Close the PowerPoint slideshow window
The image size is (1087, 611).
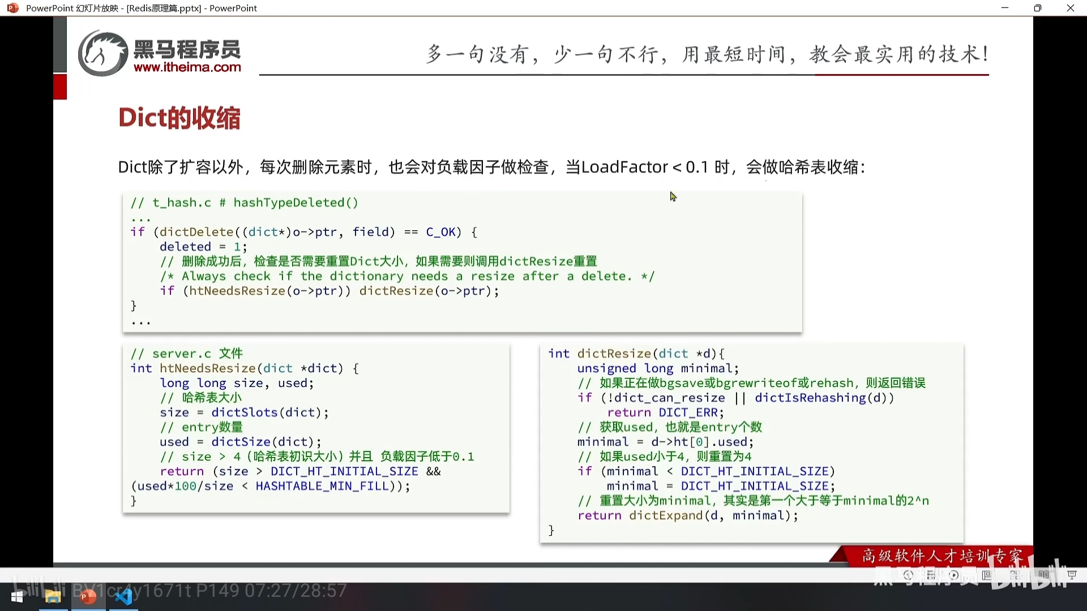click(1070, 8)
